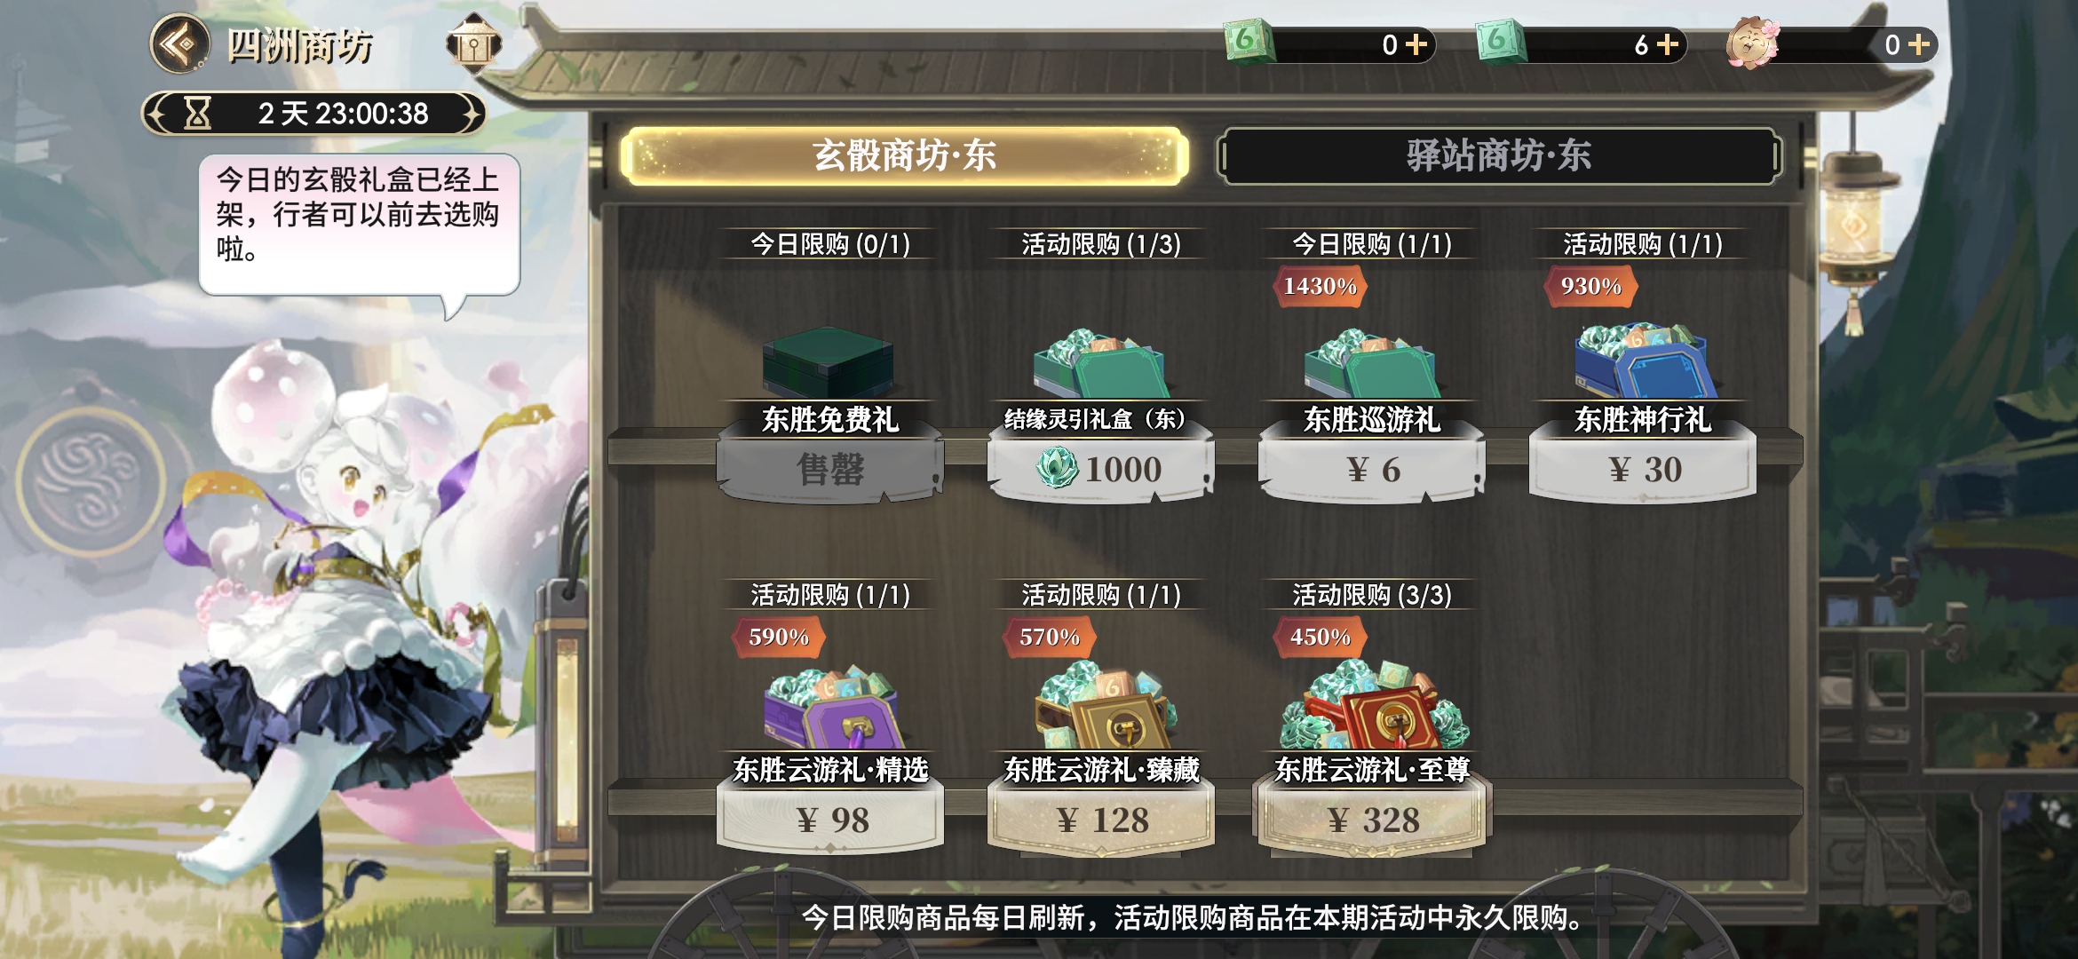Click the ¥ 328 至尊 pack button
Viewport: 2078px width, 959px height.
[x=1372, y=820]
